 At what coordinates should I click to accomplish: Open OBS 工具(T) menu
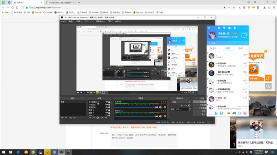[x=110, y=21]
